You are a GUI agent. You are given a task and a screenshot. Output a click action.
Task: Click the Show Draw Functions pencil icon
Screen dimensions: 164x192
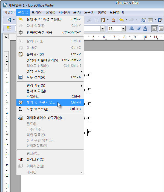160,20
